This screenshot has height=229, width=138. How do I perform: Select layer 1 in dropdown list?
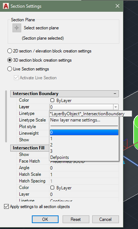click(x=84, y=139)
